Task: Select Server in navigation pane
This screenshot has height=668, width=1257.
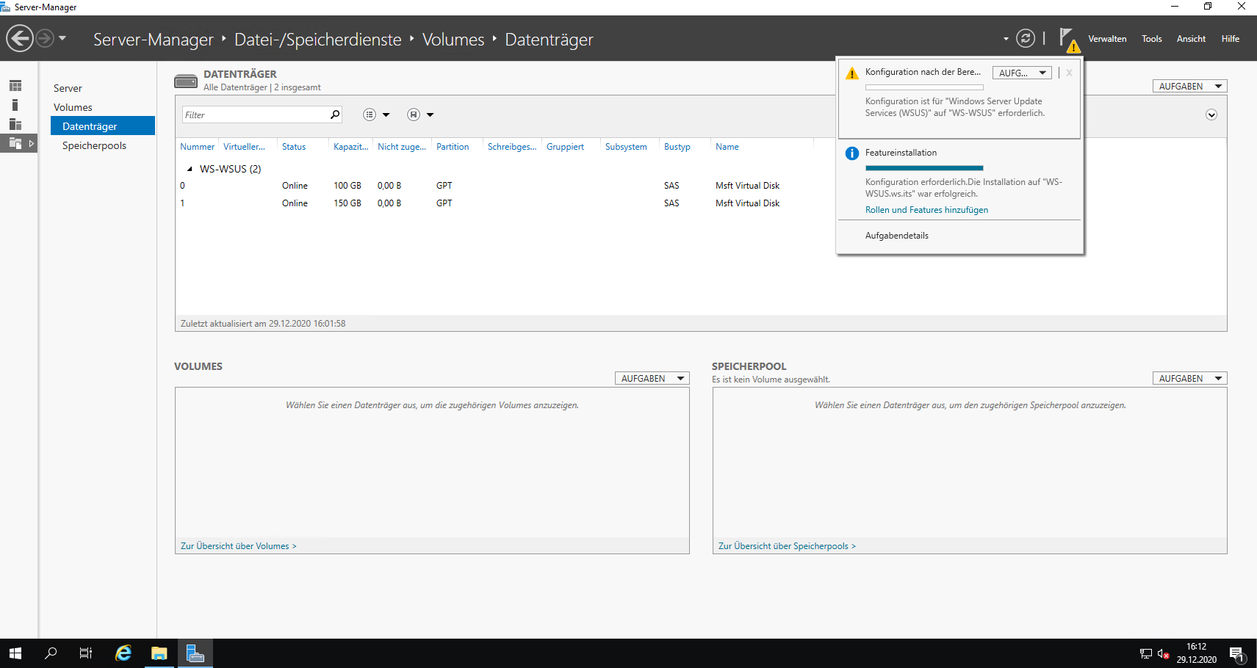Action: [68, 88]
